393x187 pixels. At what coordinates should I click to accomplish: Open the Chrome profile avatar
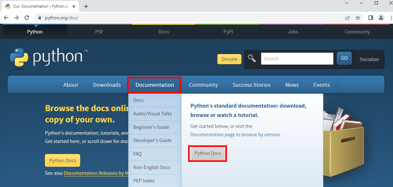click(x=381, y=18)
